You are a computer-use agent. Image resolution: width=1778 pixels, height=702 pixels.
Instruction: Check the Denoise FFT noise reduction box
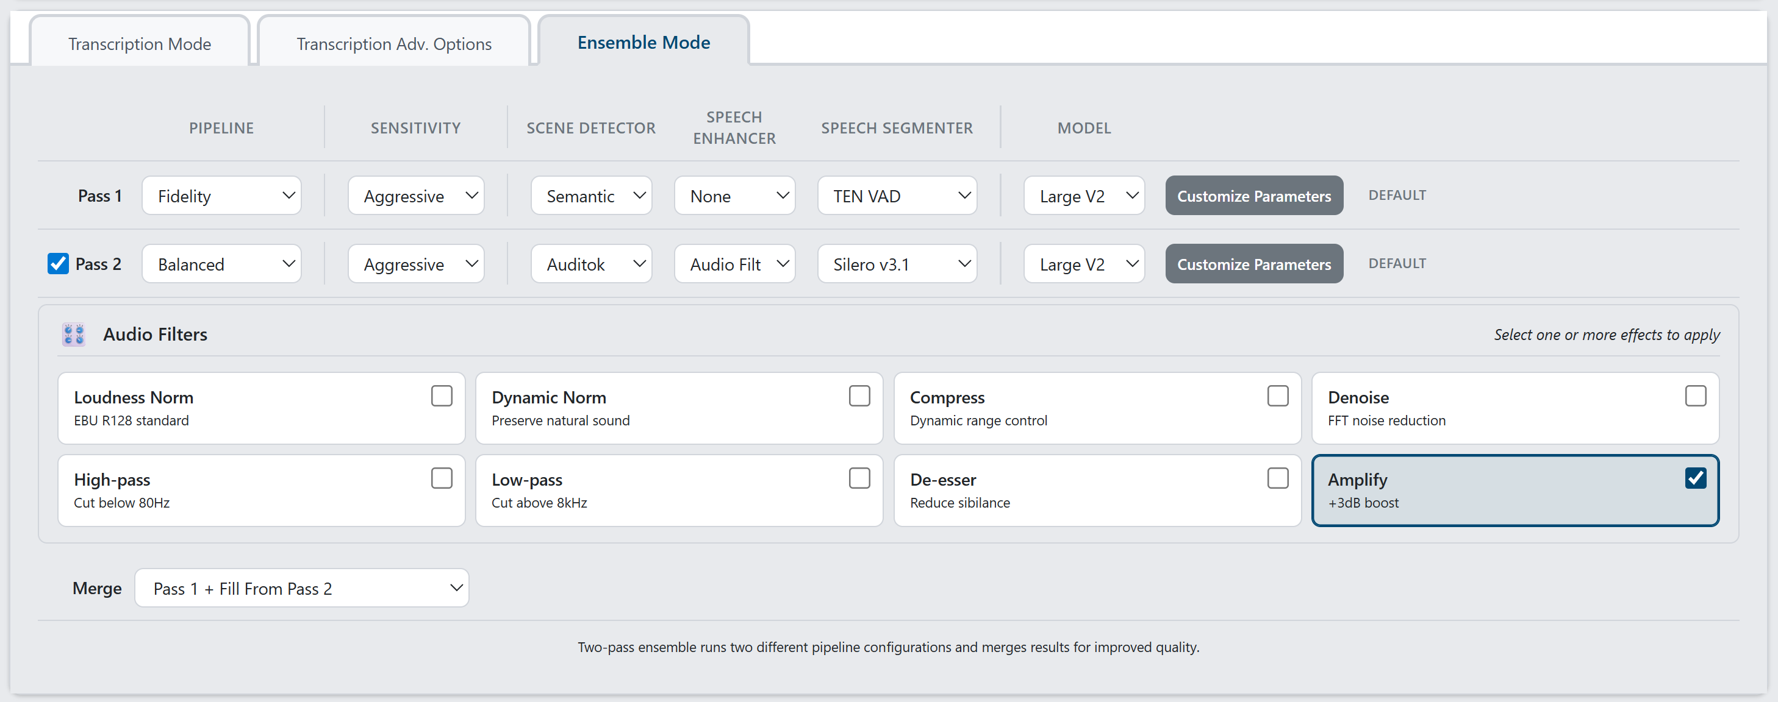click(1694, 396)
